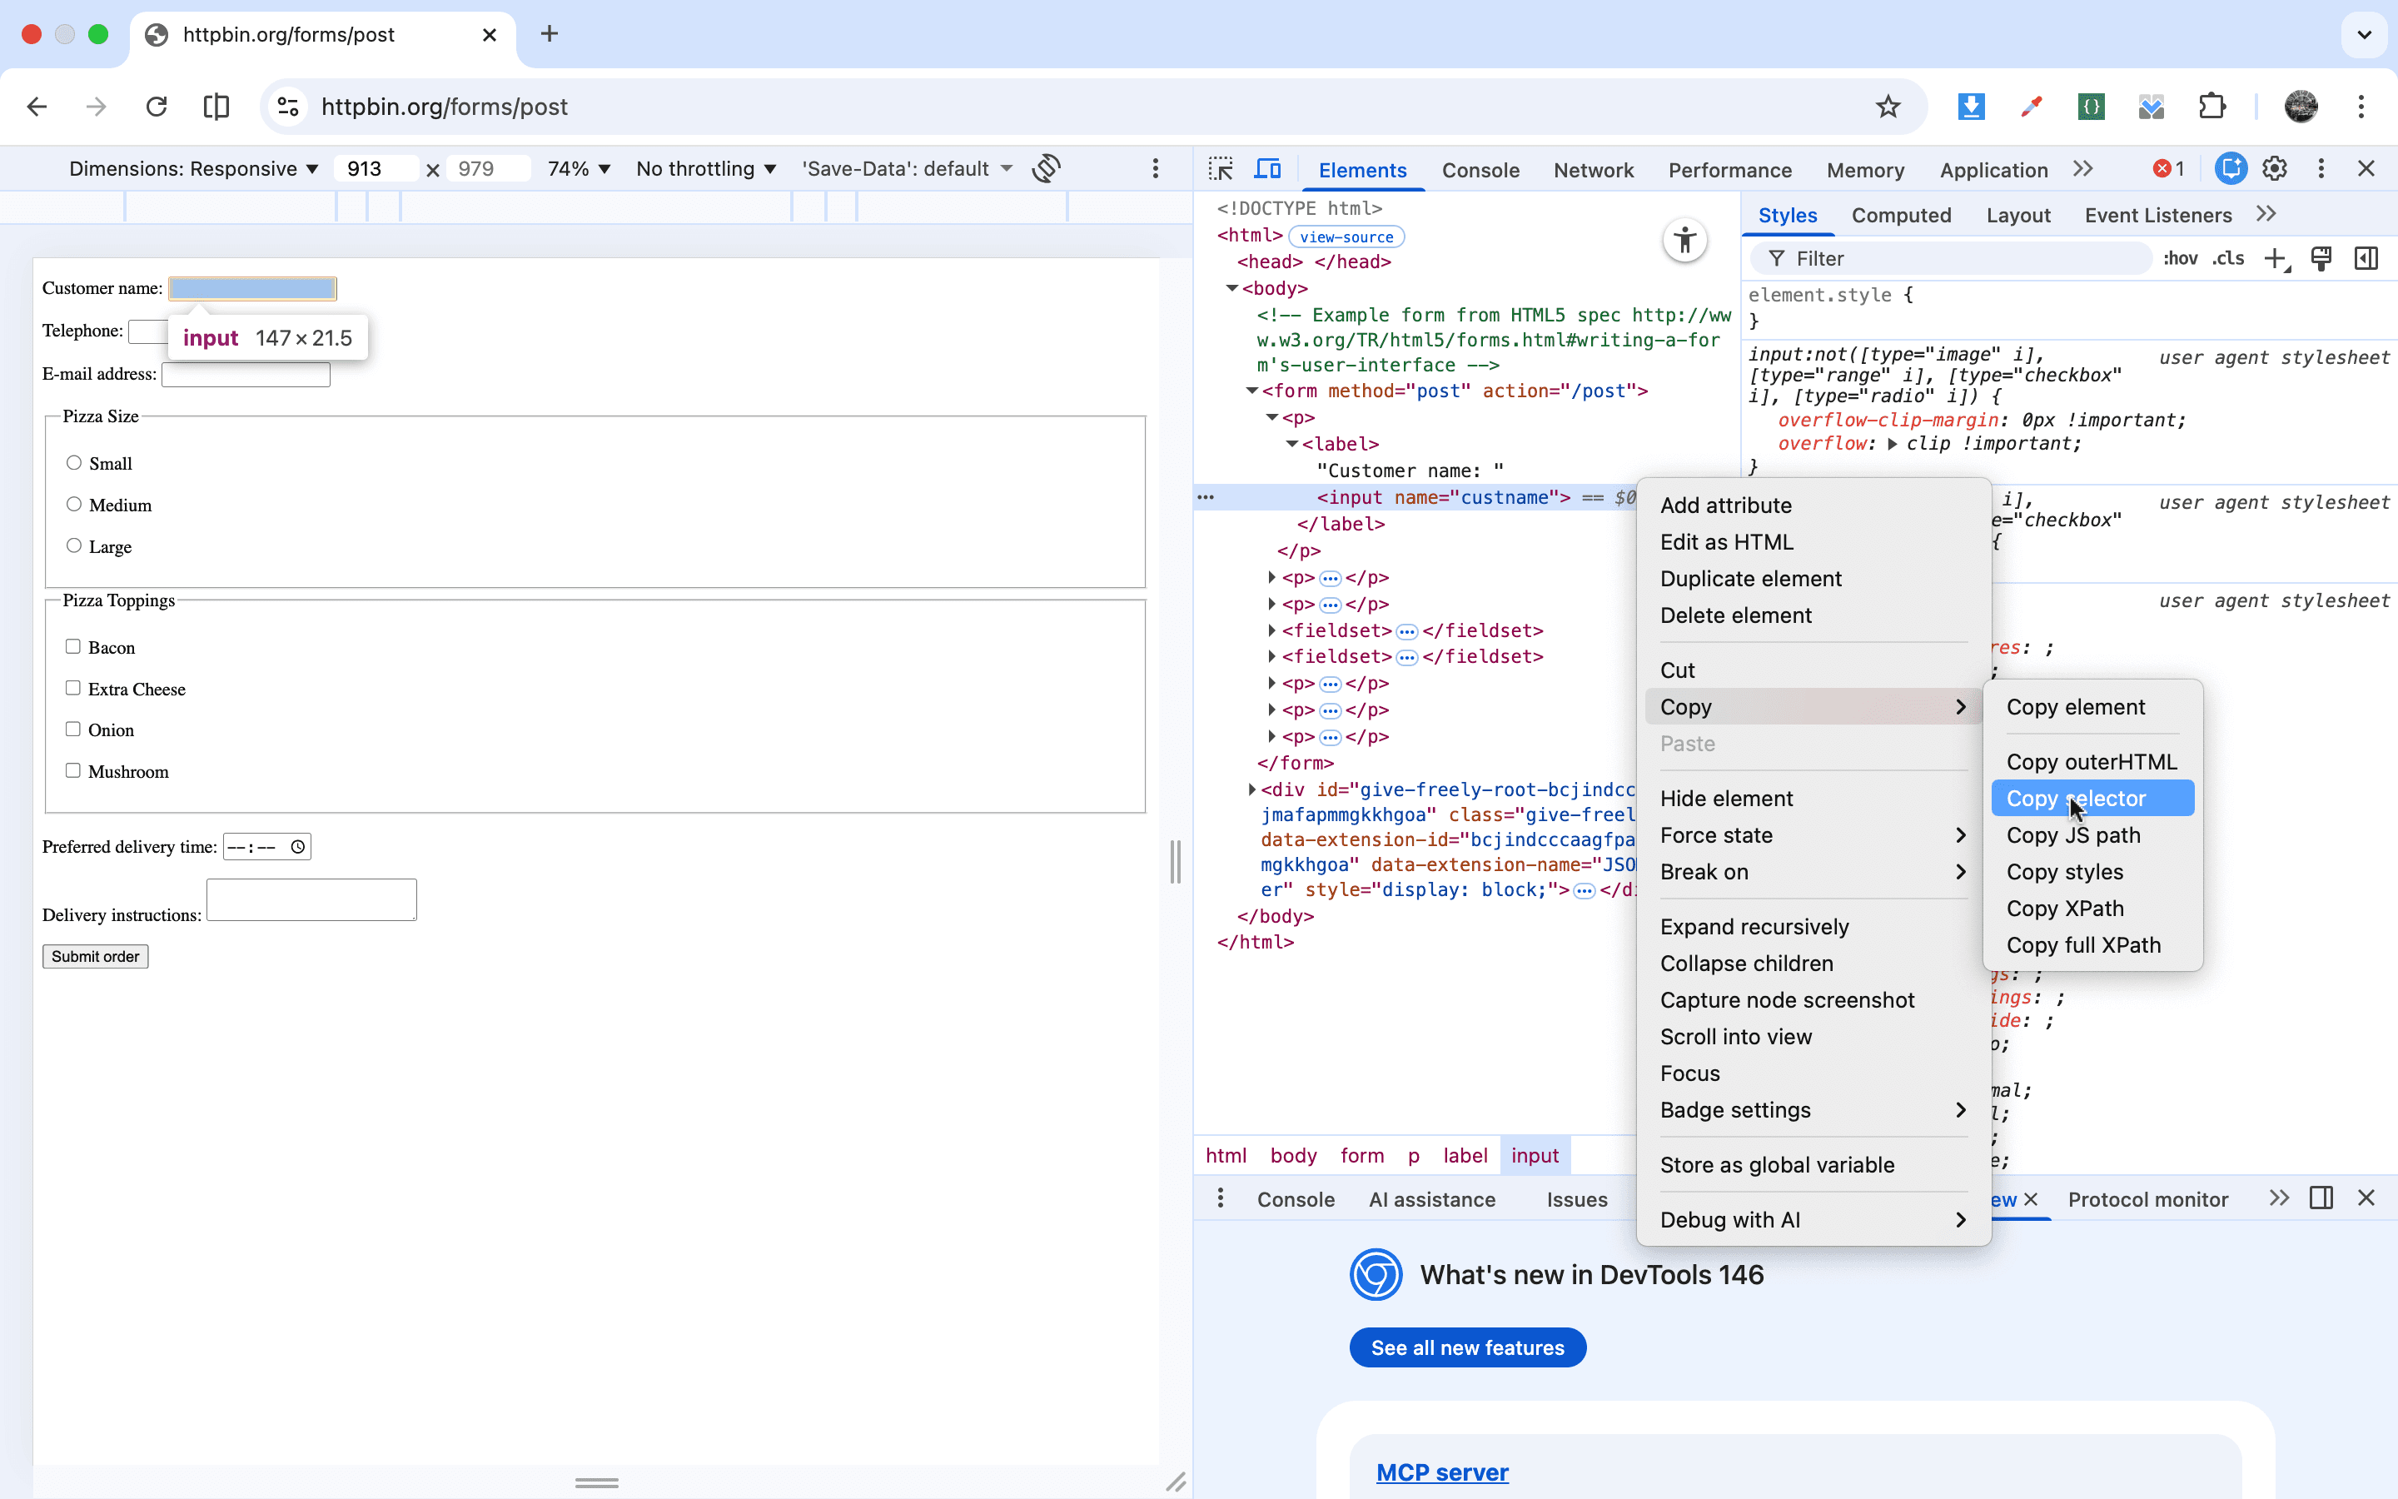2398x1499 pixels.
Task: Choose Copy selector from context menu
Action: [2075, 798]
